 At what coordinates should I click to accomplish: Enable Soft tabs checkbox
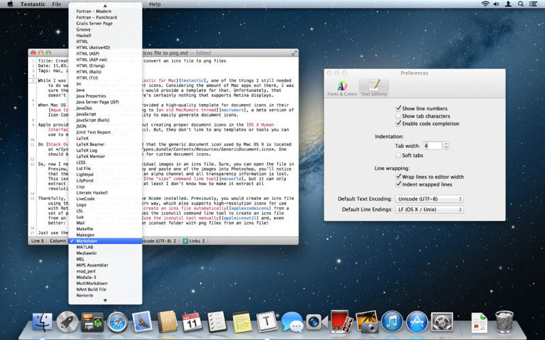399,156
